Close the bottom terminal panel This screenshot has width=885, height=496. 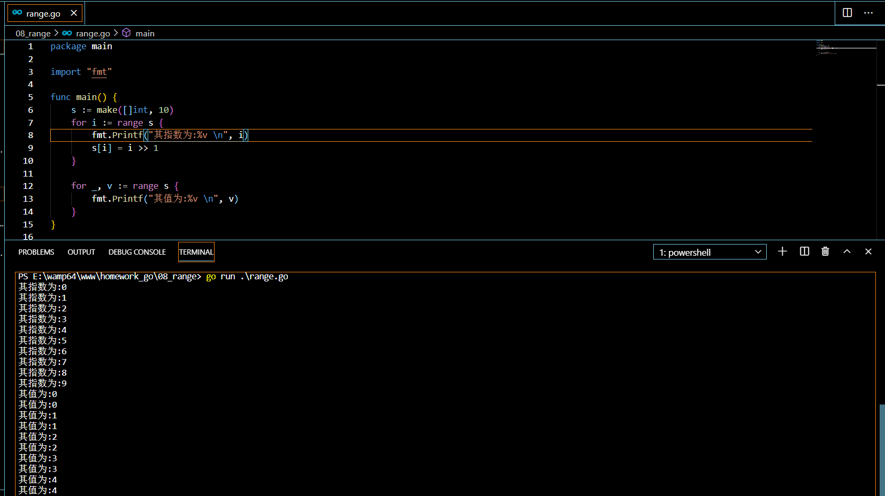868,251
